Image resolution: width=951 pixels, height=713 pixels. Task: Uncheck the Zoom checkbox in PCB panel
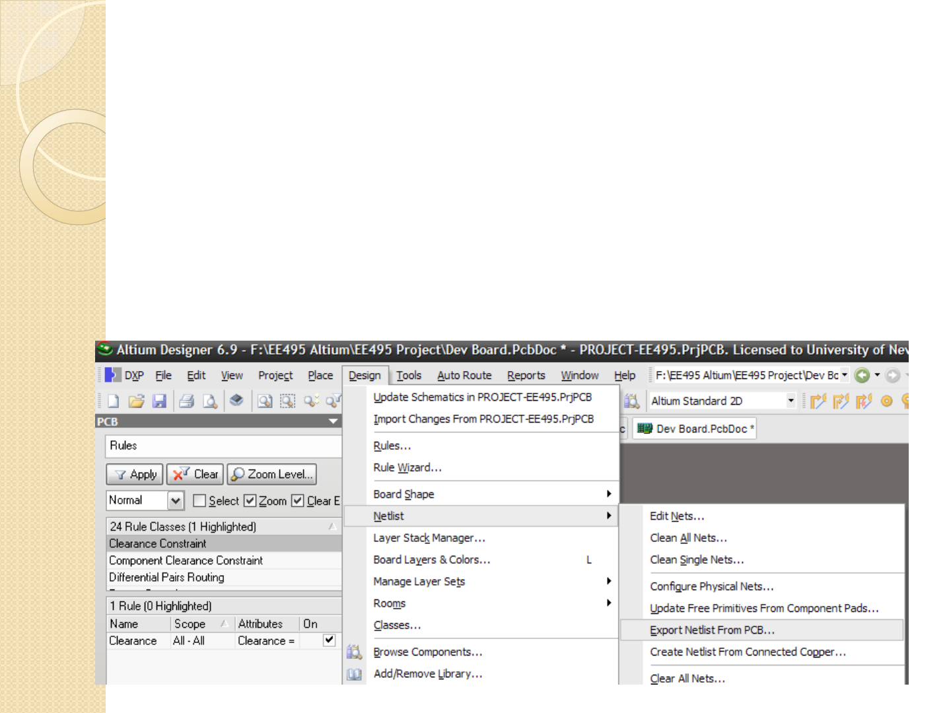pyautogui.click(x=250, y=500)
